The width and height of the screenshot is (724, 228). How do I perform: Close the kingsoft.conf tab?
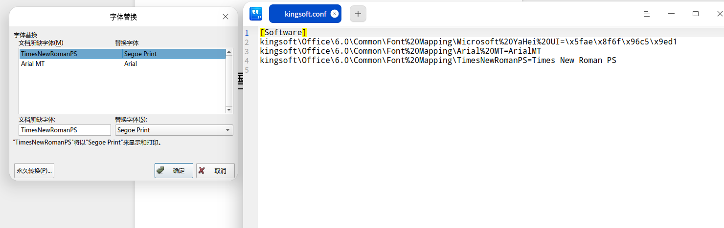click(335, 14)
